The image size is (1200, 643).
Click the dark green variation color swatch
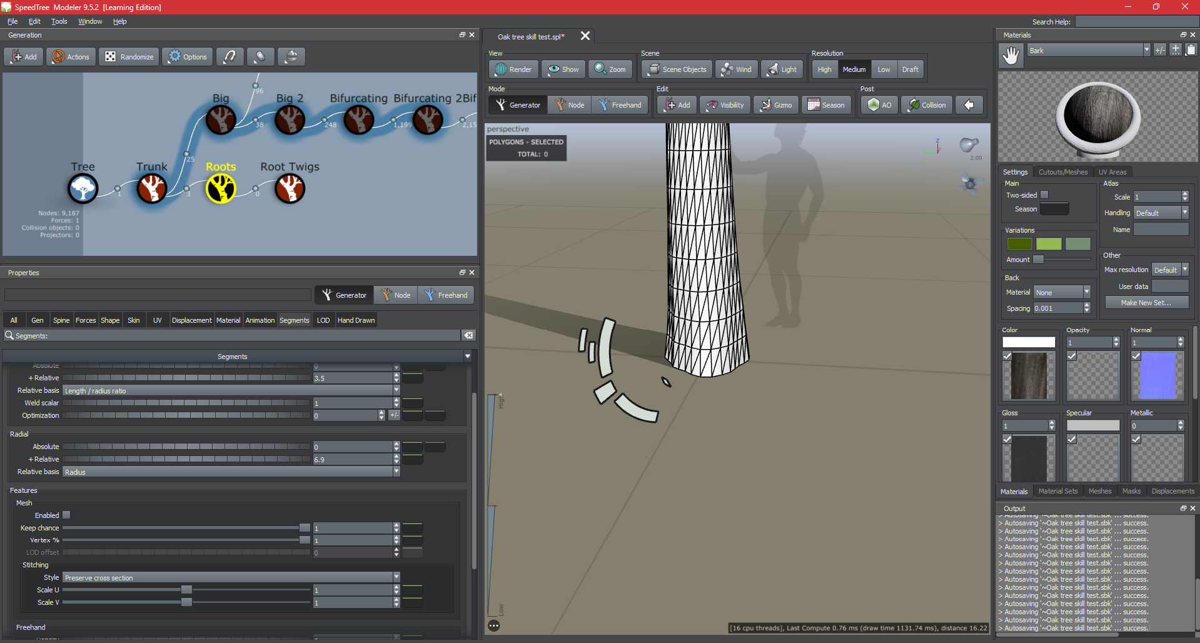pyautogui.click(x=1019, y=244)
